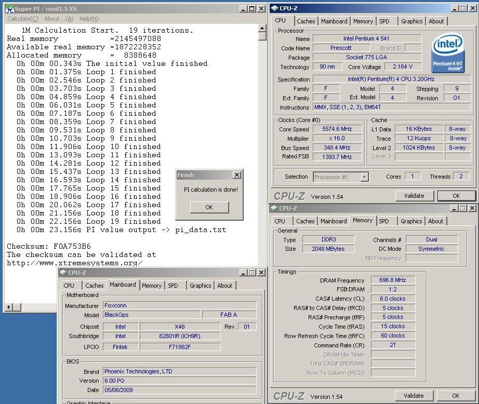Select Caches tab in Memory CPU-Z window
This screenshot has width=479, height=404.
click(x=305, y=221)
